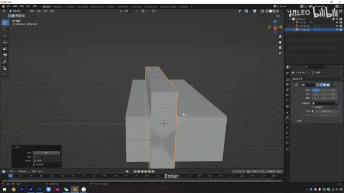Open the pivot point dropdown
The width and height of the screenshot is (344, 193).
coord(137,11)
